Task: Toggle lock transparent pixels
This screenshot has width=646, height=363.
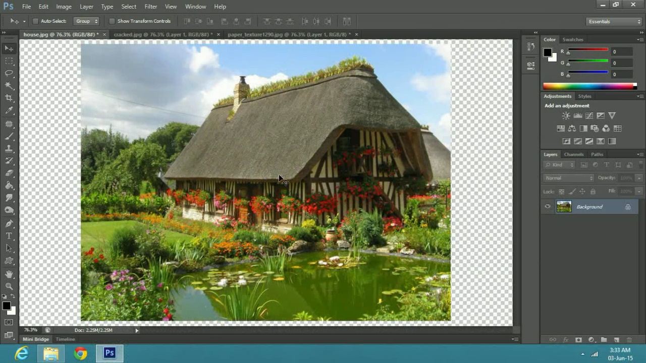Action: coord(561,192)
